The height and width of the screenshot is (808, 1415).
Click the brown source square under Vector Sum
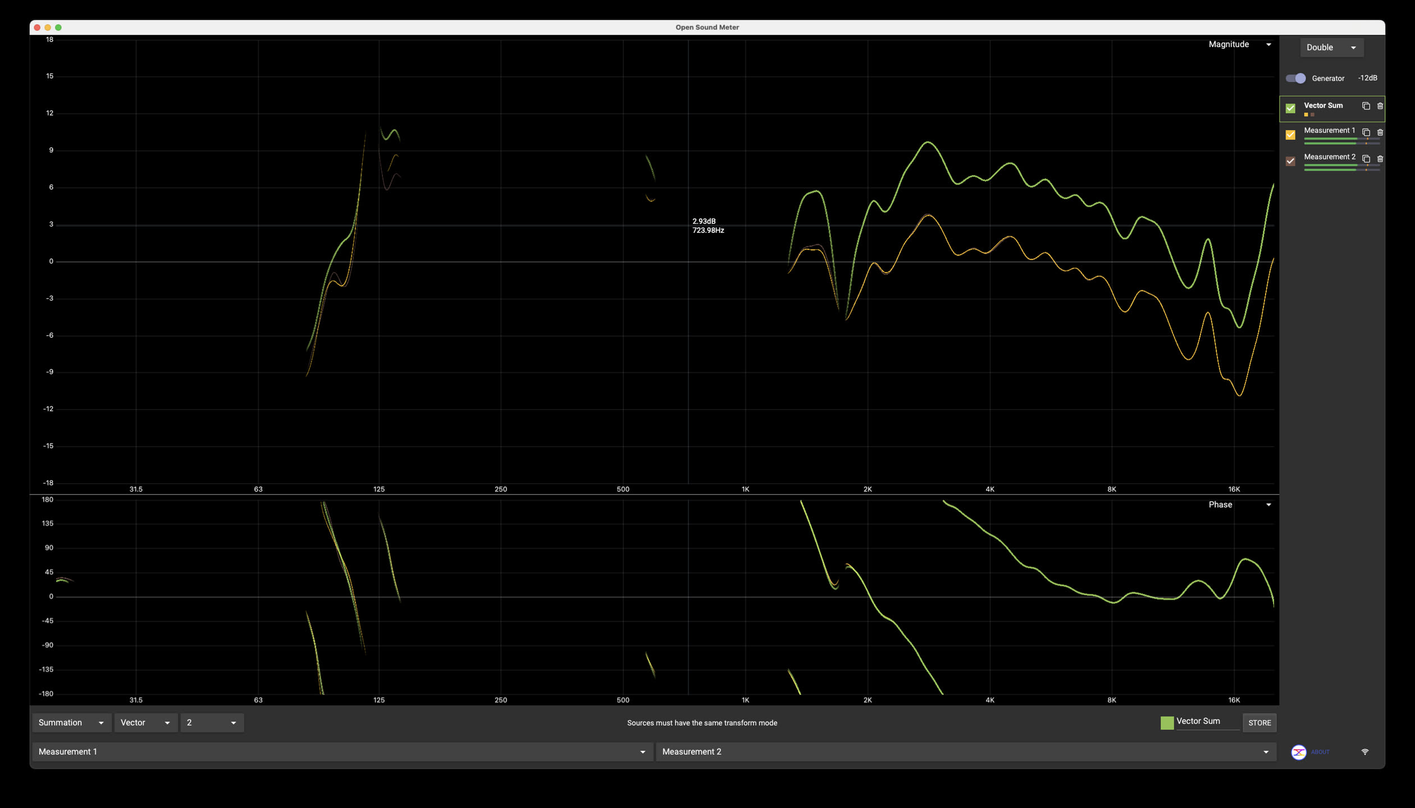pos(1312,115)
